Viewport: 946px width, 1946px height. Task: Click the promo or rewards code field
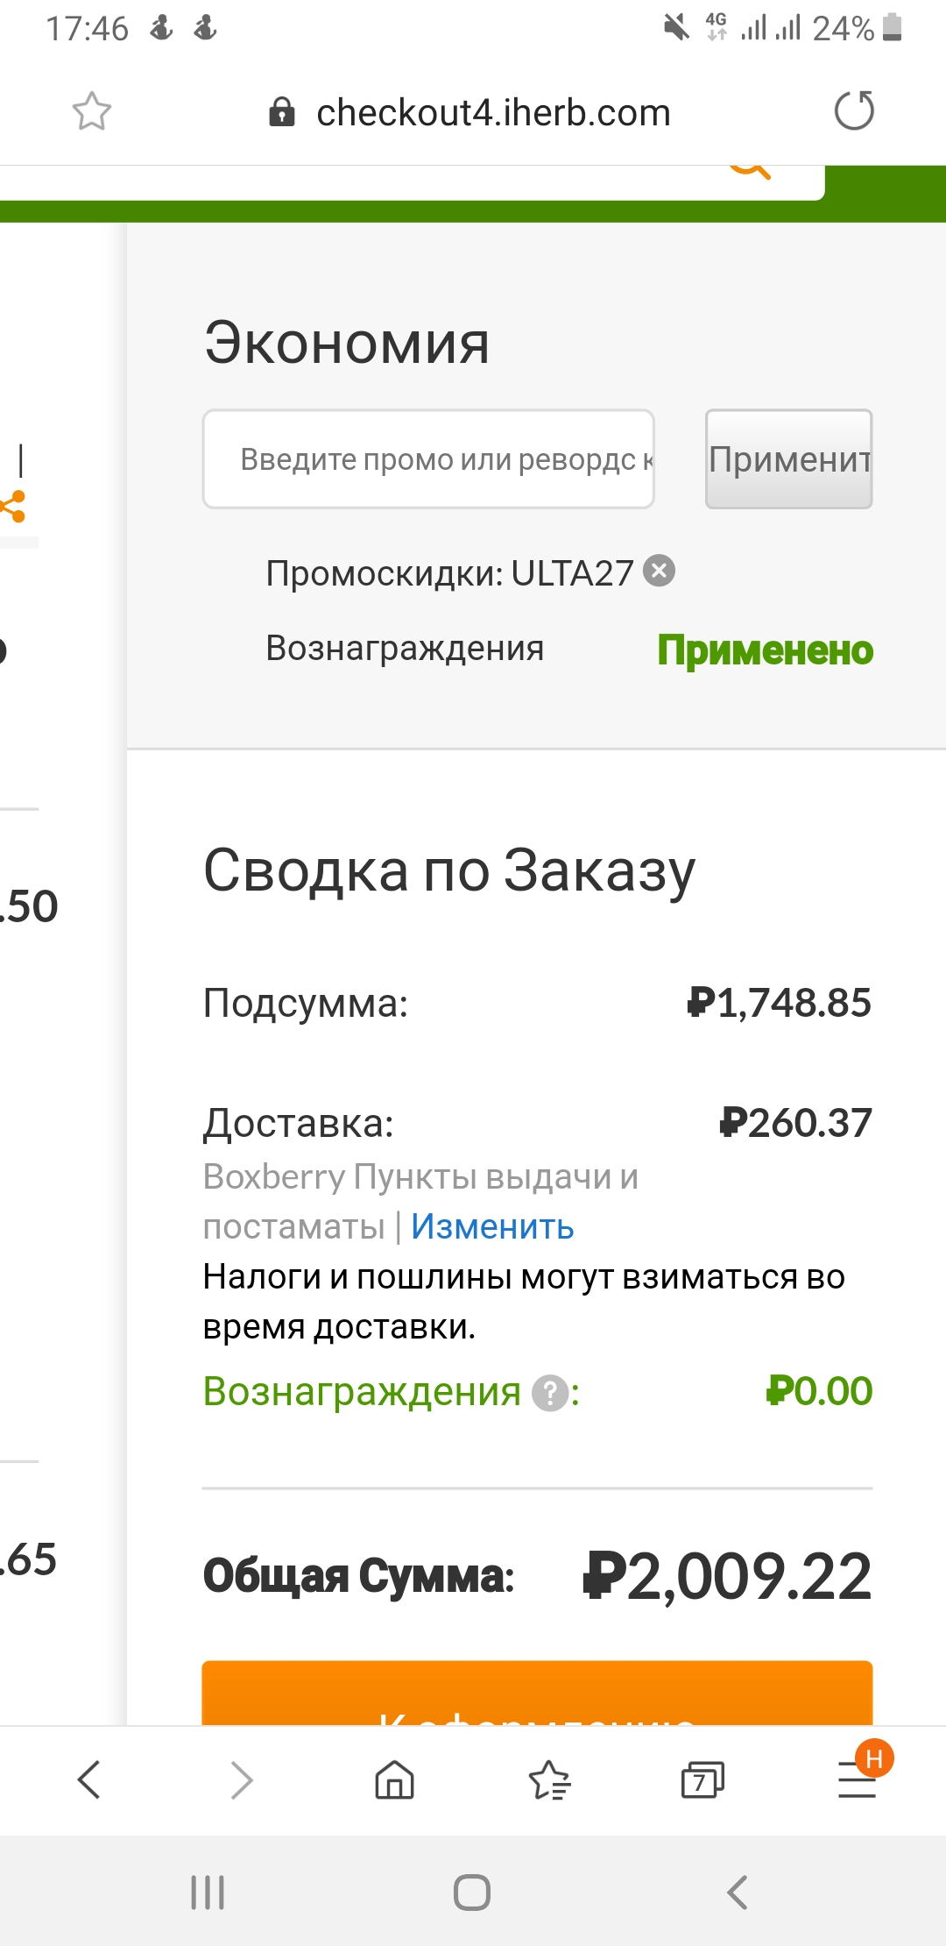pyautogui.click(x=429, y=458)
